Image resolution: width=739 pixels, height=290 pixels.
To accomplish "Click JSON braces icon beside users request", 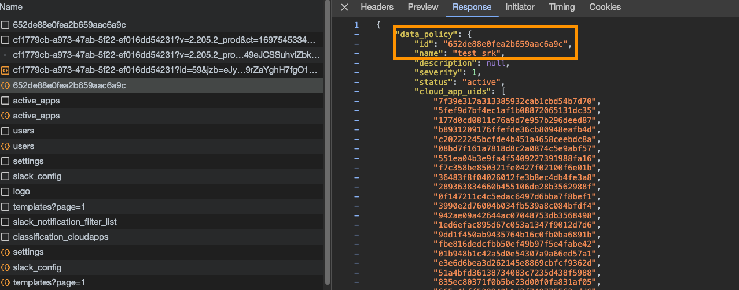I will click(5, 146).
